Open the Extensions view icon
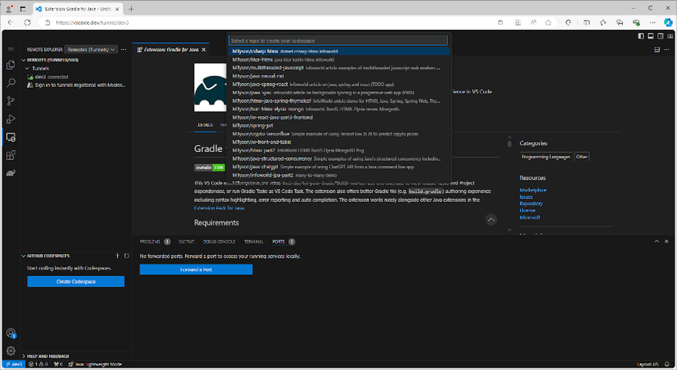This screenshot has height=370, width=677. coord(10,155)
